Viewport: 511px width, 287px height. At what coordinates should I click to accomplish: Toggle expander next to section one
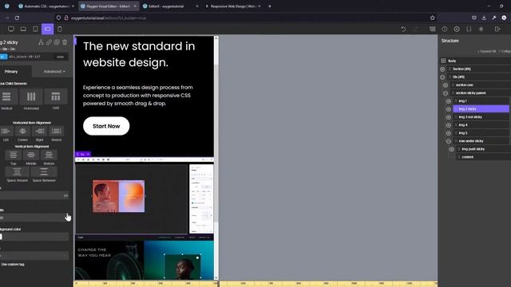[446, 85]
